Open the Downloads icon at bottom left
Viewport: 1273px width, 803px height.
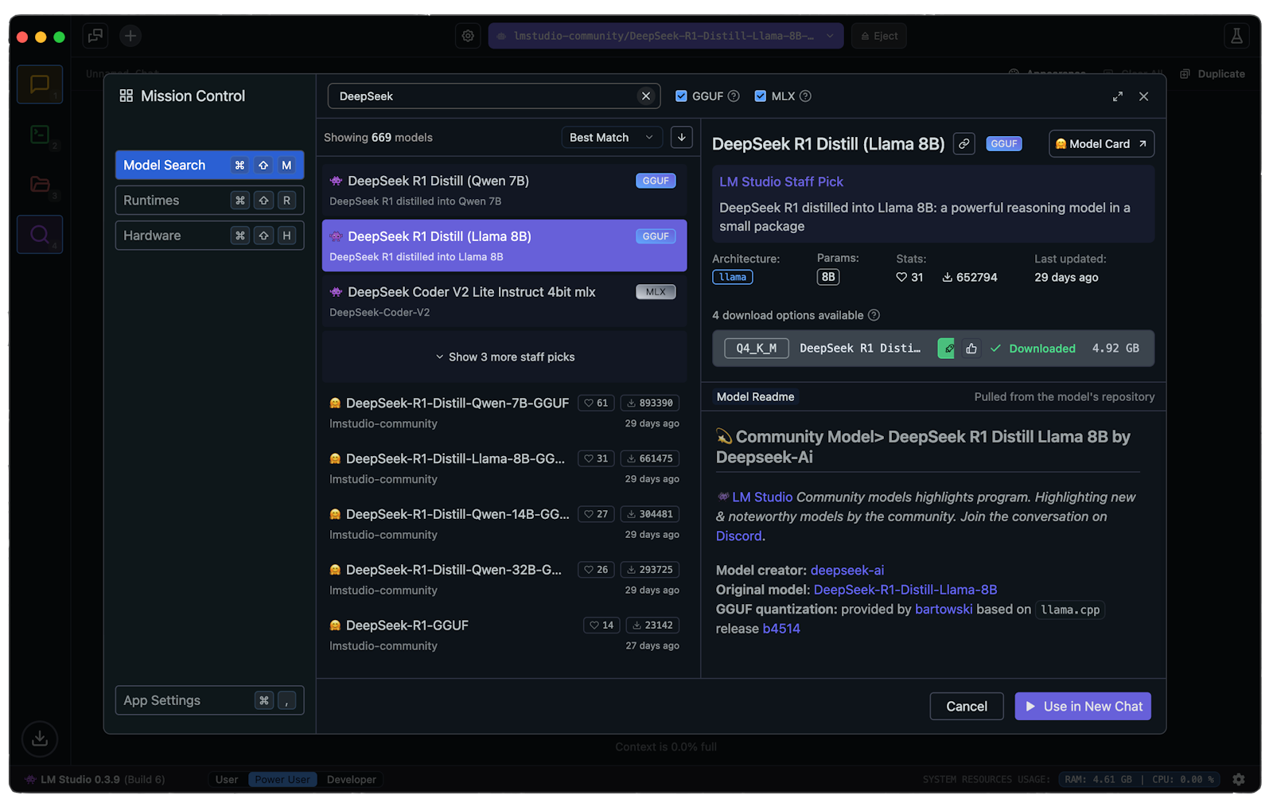point(39,739)
